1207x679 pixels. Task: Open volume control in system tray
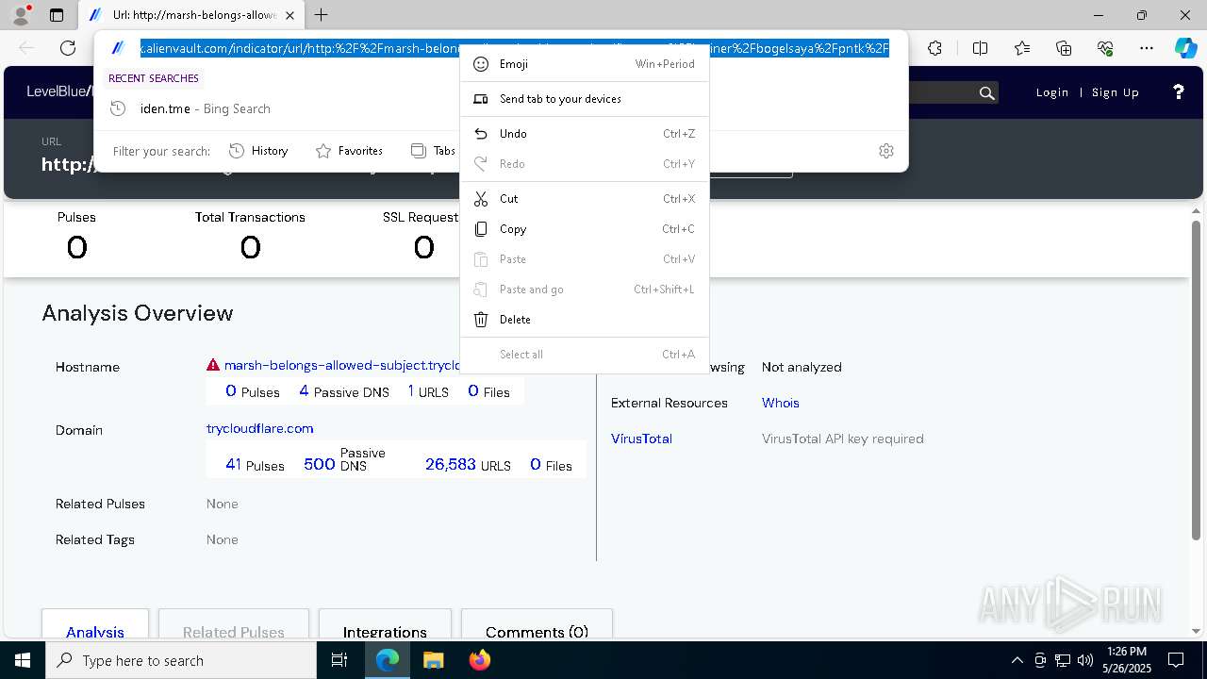[x=1085, y=660]
